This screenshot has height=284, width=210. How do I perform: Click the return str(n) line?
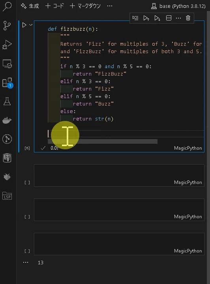pos(93,119)
